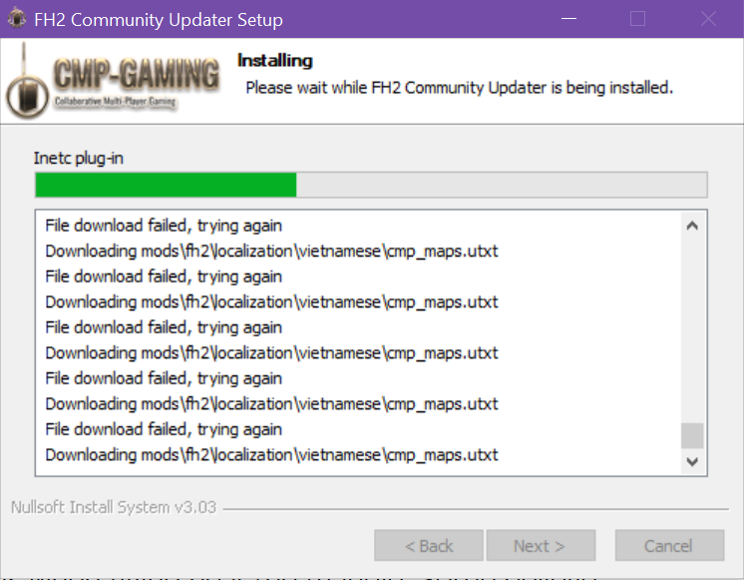Click empty scrollbar track above thumb

[x=692, y=330]
